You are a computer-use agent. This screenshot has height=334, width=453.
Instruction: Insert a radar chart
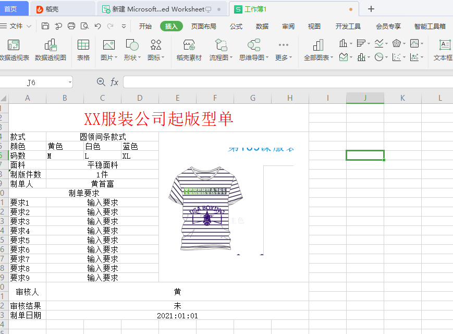tap(397, 43)
